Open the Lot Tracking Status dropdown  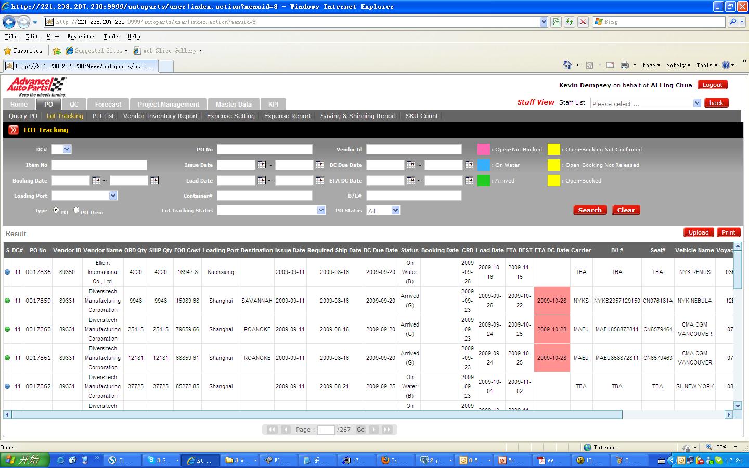pyautogui.click(x=321, y=210)
